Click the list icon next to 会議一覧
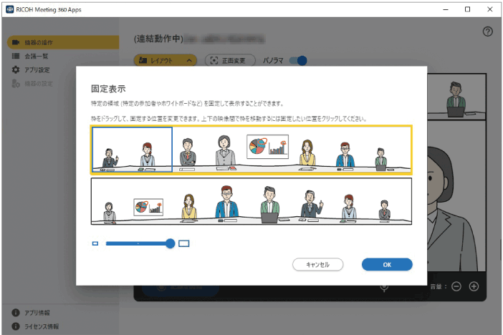 16,56
